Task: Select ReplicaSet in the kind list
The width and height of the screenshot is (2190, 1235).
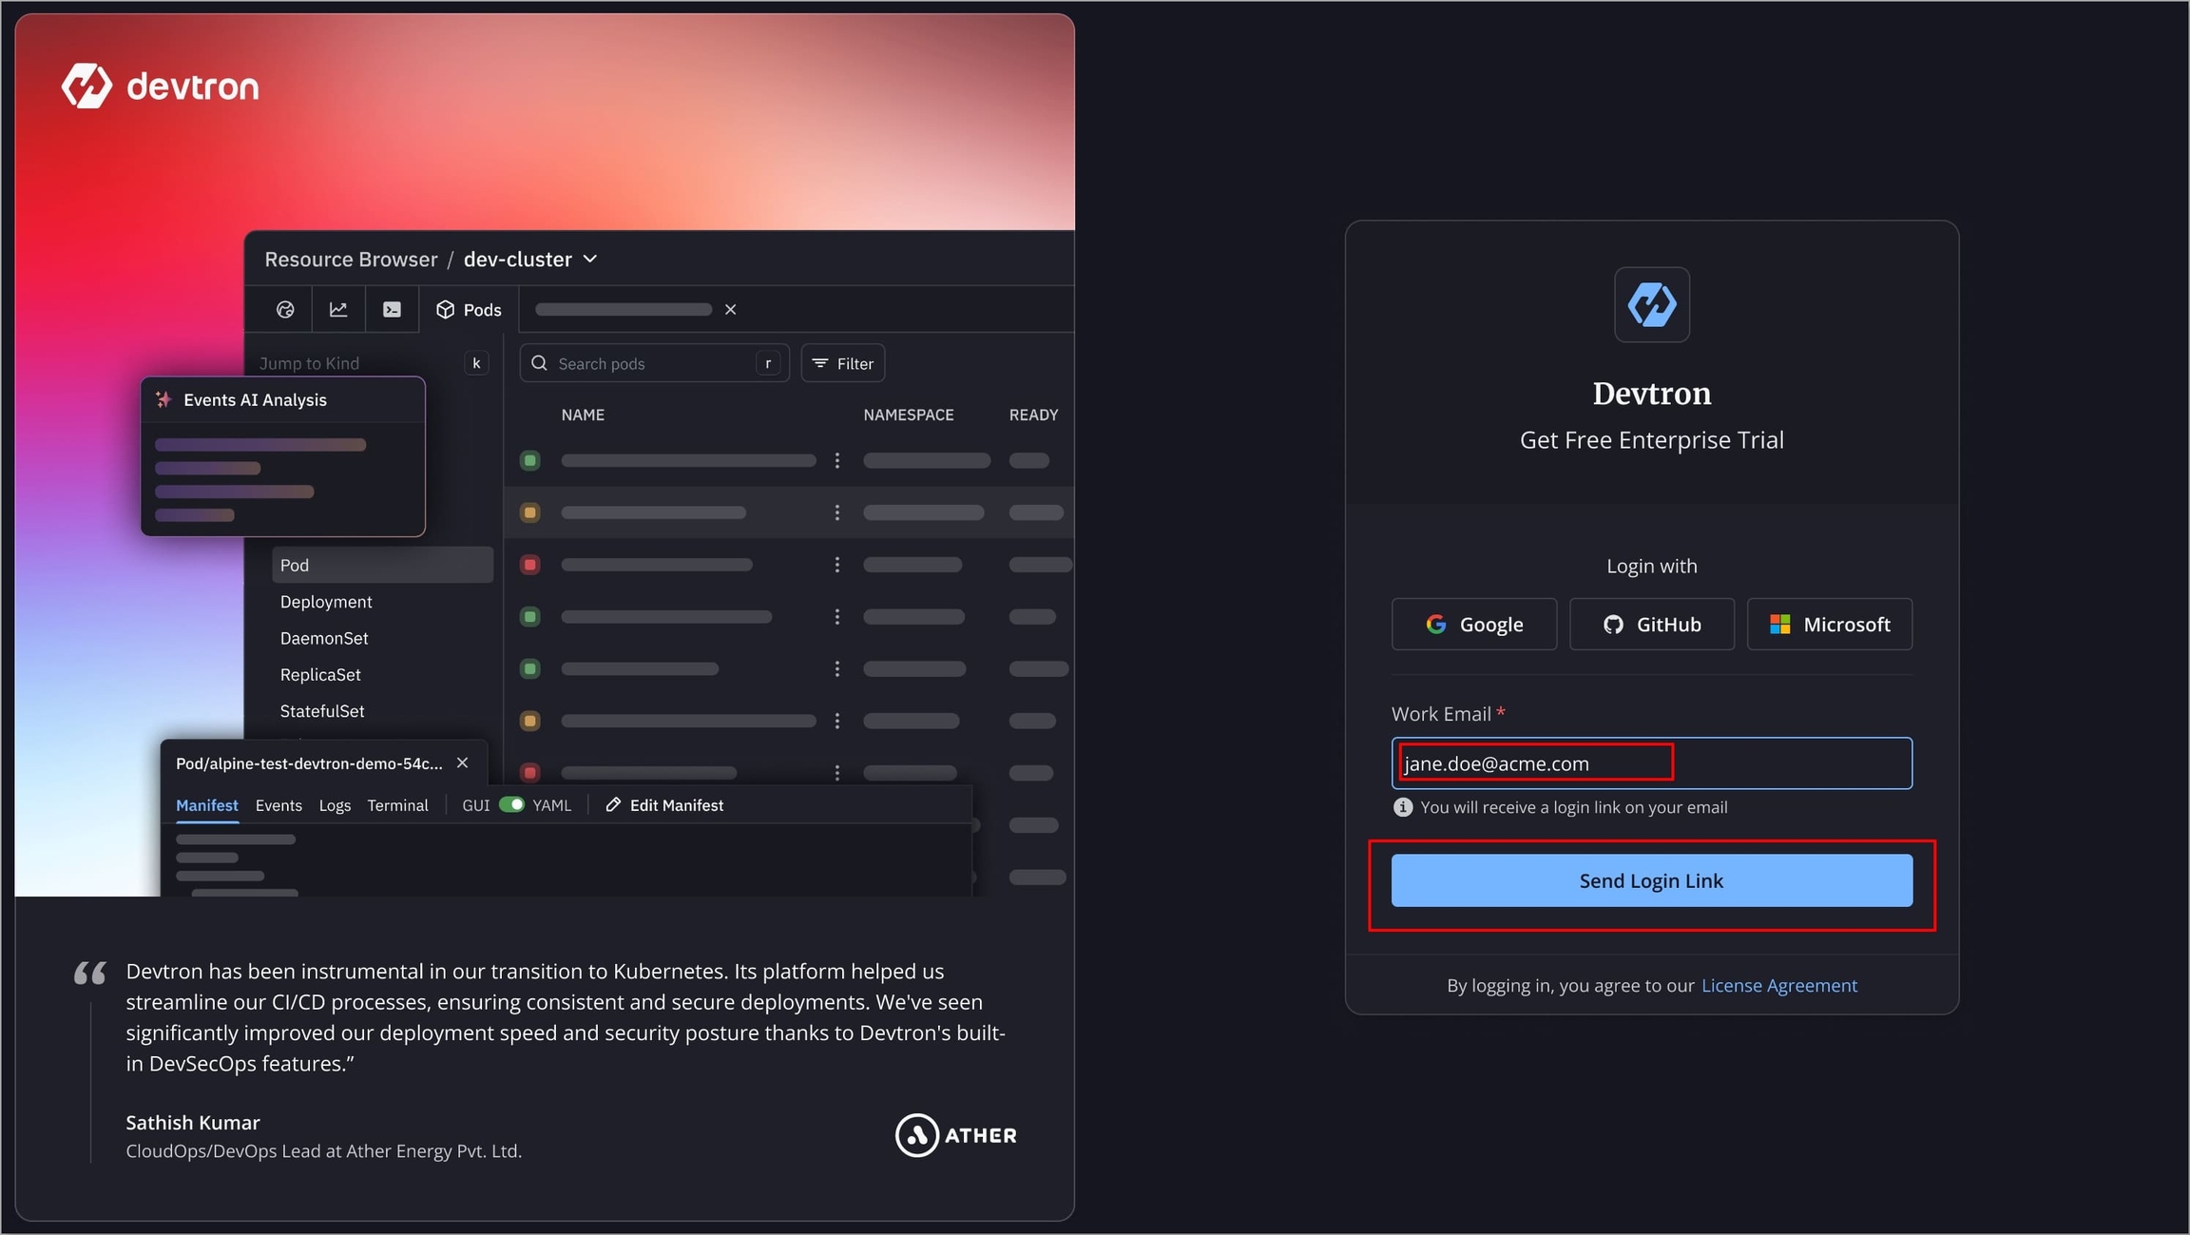Action: (x=320, y=674)
